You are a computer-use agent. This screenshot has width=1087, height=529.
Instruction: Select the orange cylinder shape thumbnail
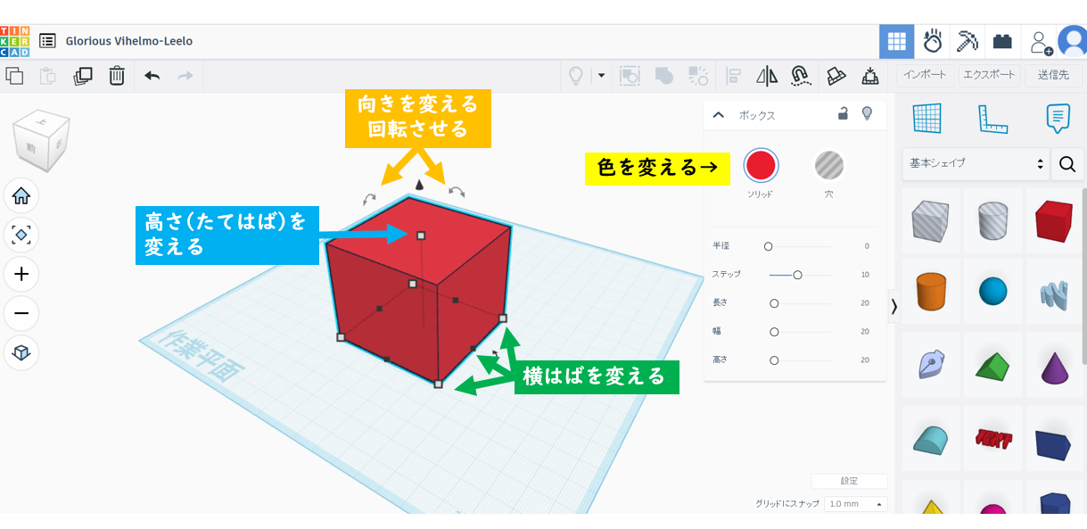click(931, 292)
